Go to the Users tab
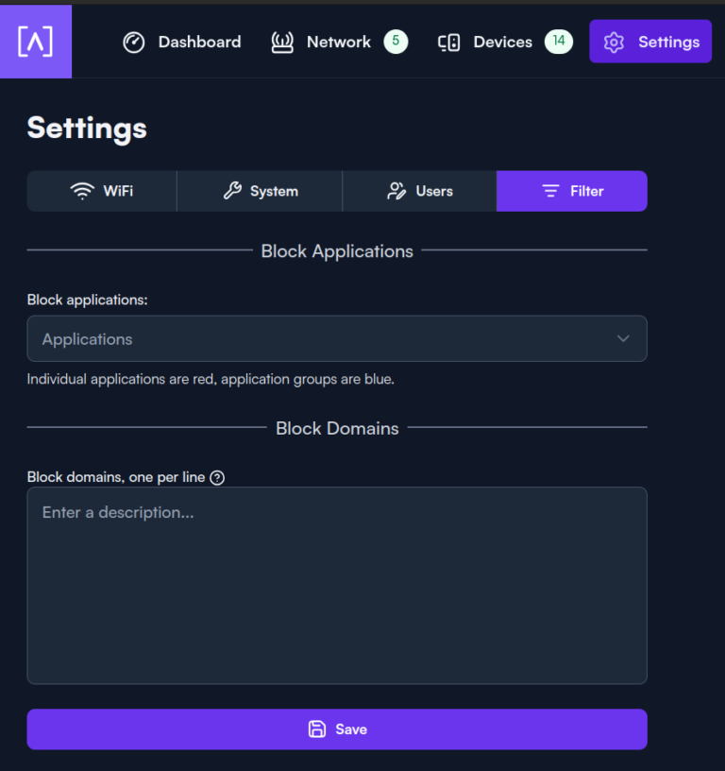Viewport: 725px width, 771px height. pyautogui.click(x=420, y=191)
